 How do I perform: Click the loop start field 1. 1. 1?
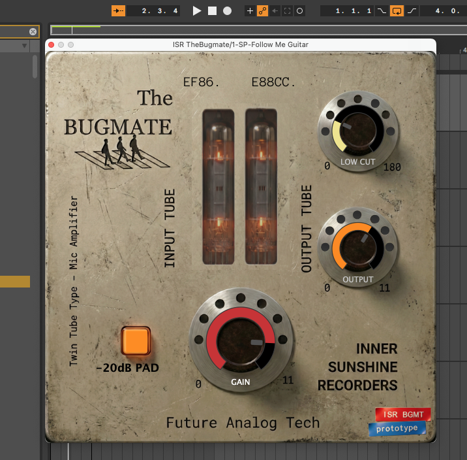pos(347,11)
